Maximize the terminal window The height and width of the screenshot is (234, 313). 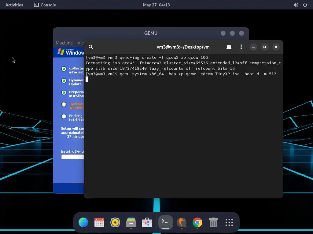[x=265, y=47]
